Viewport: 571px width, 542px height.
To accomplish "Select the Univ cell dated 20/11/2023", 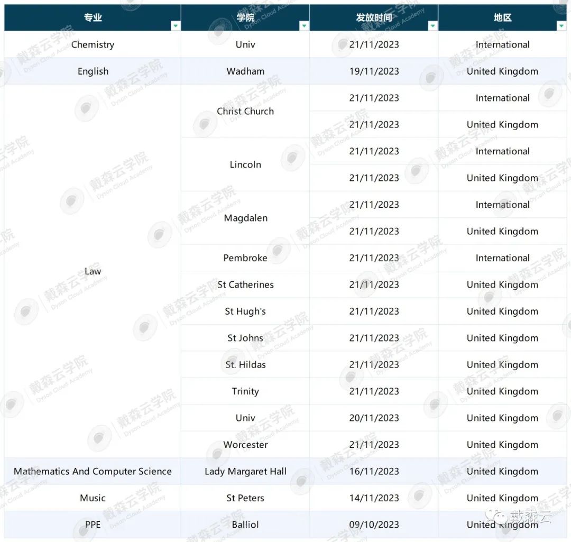I will coord(245,417).
